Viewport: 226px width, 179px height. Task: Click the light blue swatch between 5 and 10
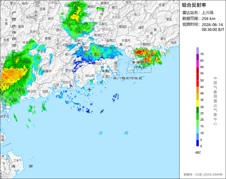point(197,137)
